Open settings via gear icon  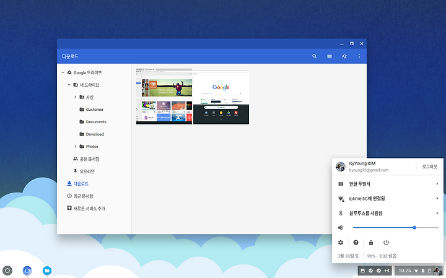pyautogui.click(x=341, y=243)
